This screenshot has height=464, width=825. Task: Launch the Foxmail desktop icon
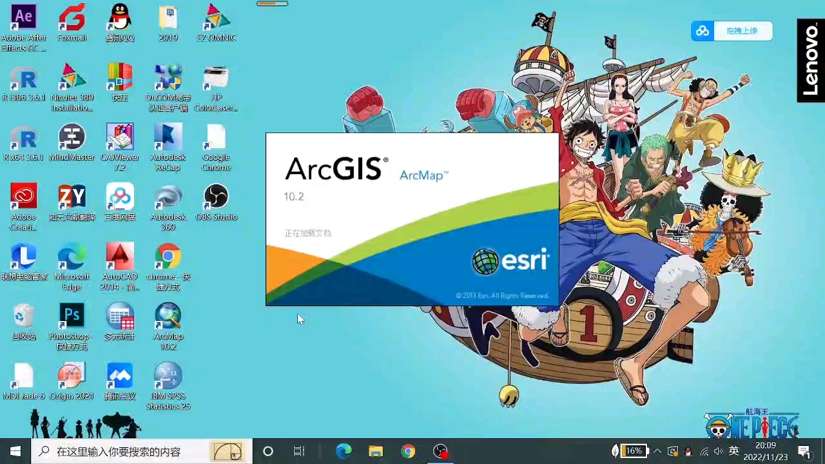[x=72, y=23]
